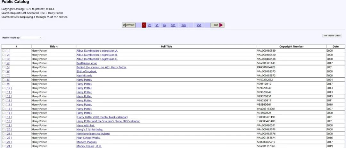Open Harry Potter title in row 8

pos(84,80)
